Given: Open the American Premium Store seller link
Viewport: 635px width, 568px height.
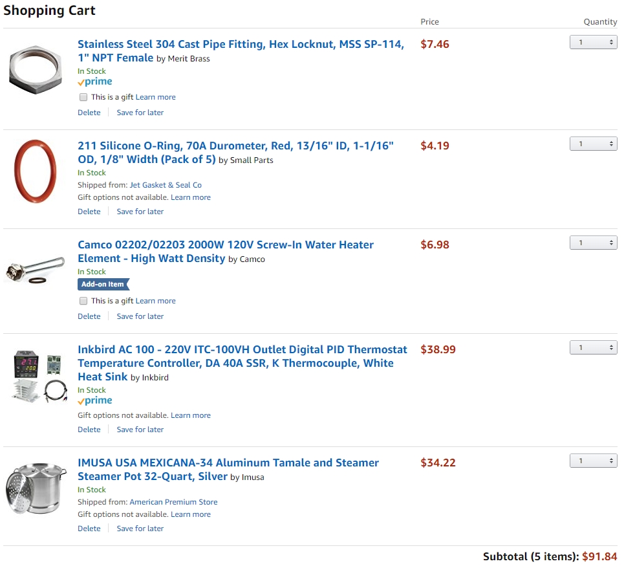Looking at the screenshot, I should 173,502.
